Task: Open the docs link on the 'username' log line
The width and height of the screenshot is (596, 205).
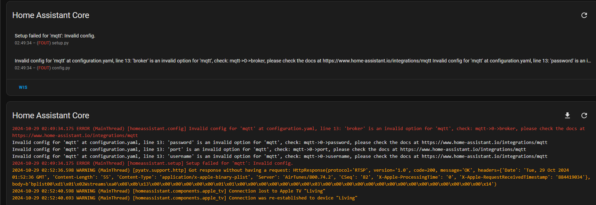Action: [x=484, y=156]
